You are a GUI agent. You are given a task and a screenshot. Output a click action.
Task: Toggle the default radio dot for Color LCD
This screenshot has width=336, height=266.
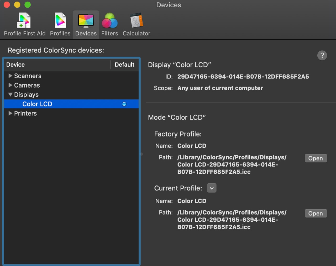point(124,104)
